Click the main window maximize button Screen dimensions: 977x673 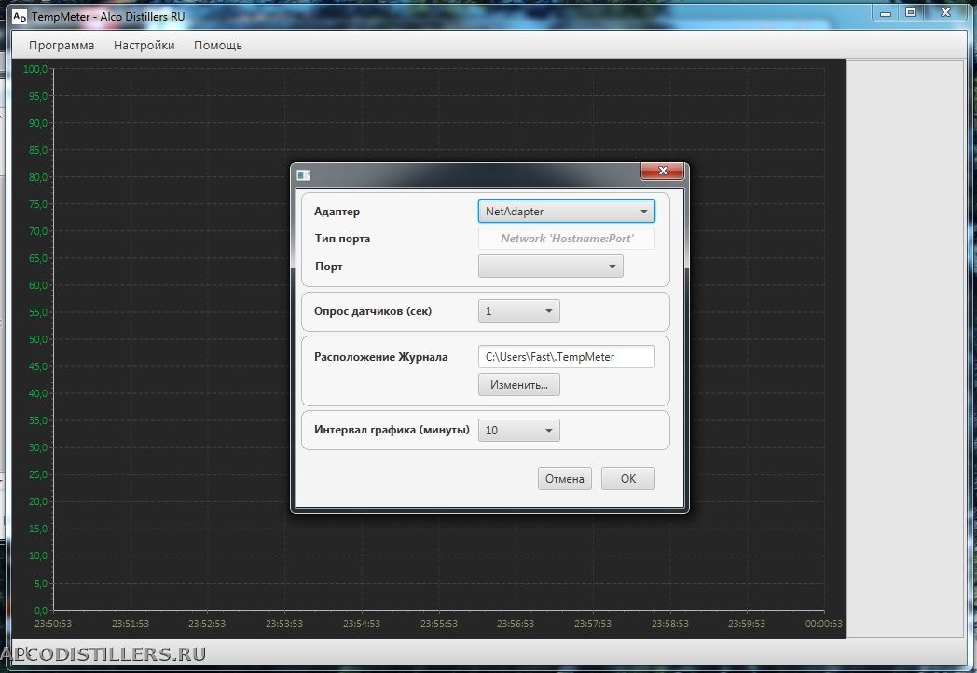911,12
